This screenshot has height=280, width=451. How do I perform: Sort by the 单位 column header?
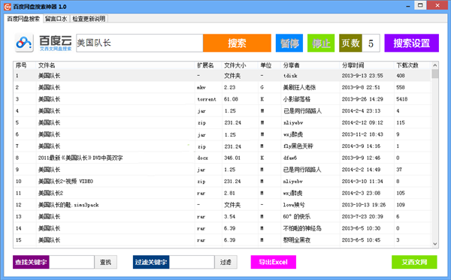click(270, 65)
